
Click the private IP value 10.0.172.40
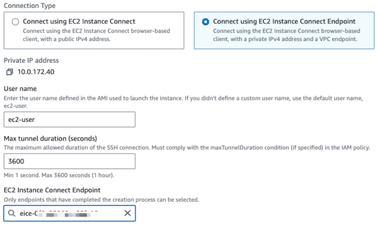(36, 72)
